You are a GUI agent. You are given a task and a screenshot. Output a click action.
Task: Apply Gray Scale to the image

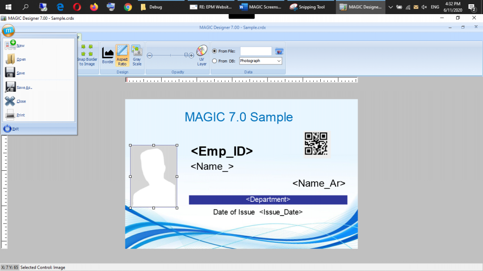click(137, 53)
